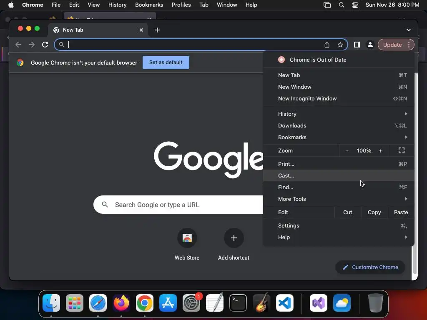Screen dimensions: 427x320
Task: Click the browser Forward arrow
Action: [32, 45]
